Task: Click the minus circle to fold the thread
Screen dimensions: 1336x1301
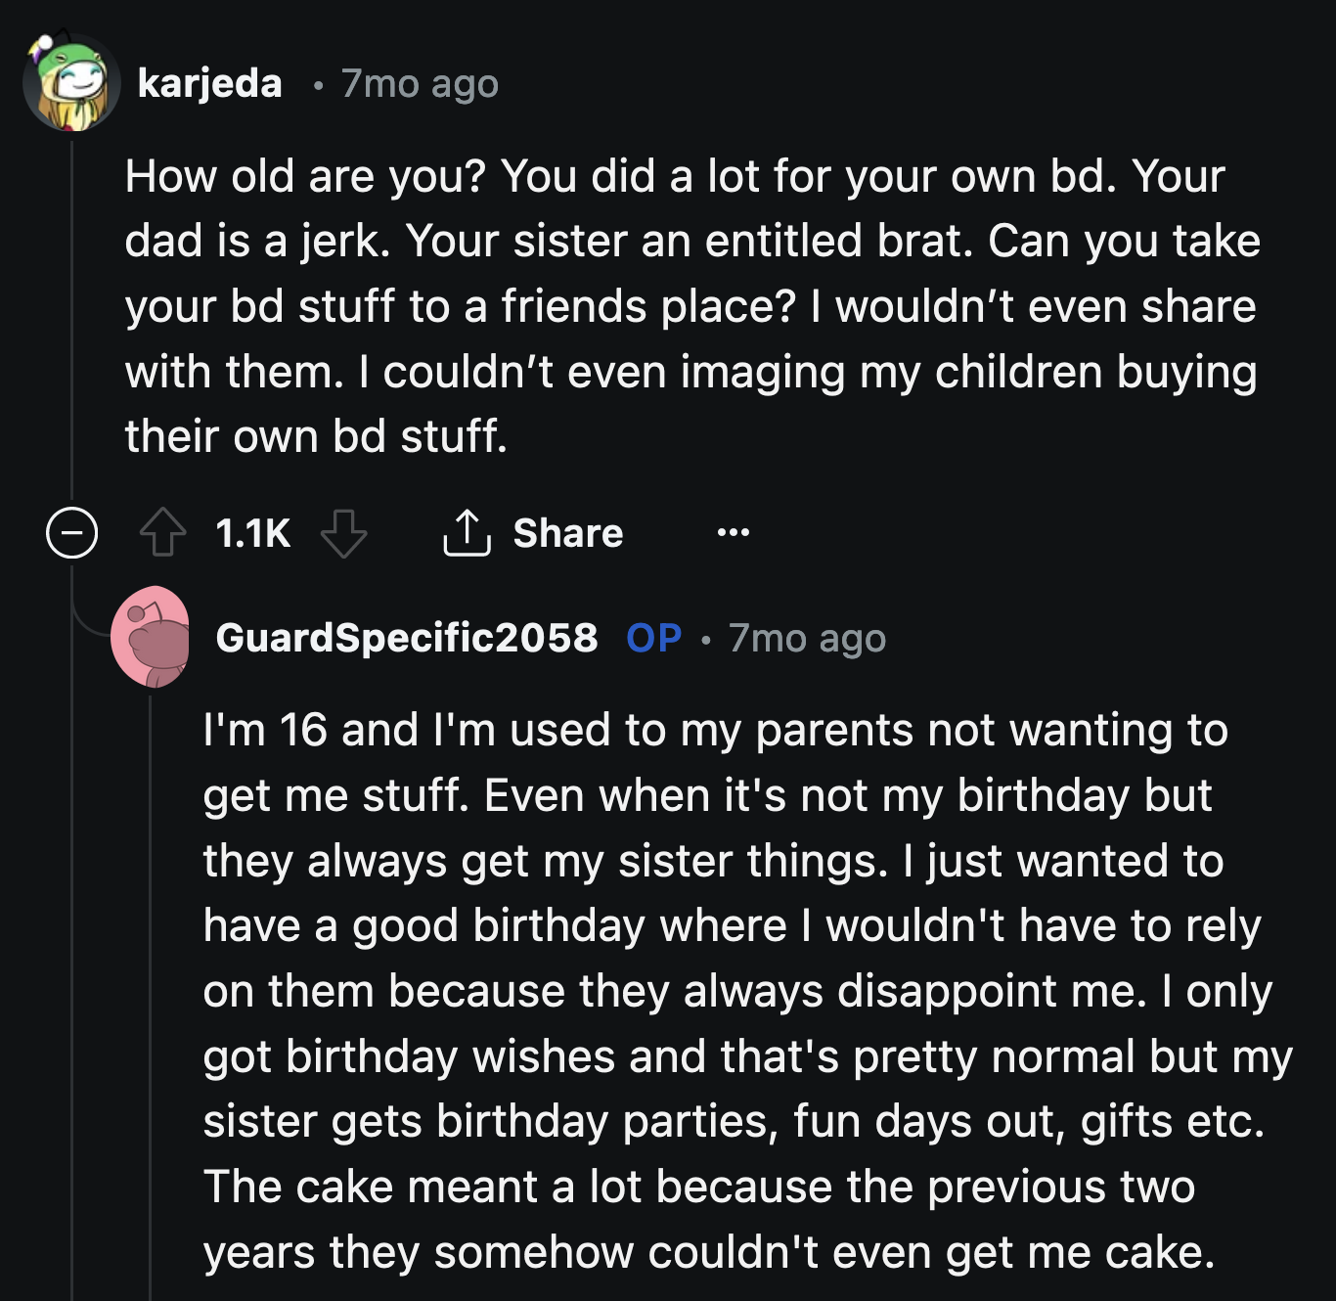Action: click(x=73, y=533)
